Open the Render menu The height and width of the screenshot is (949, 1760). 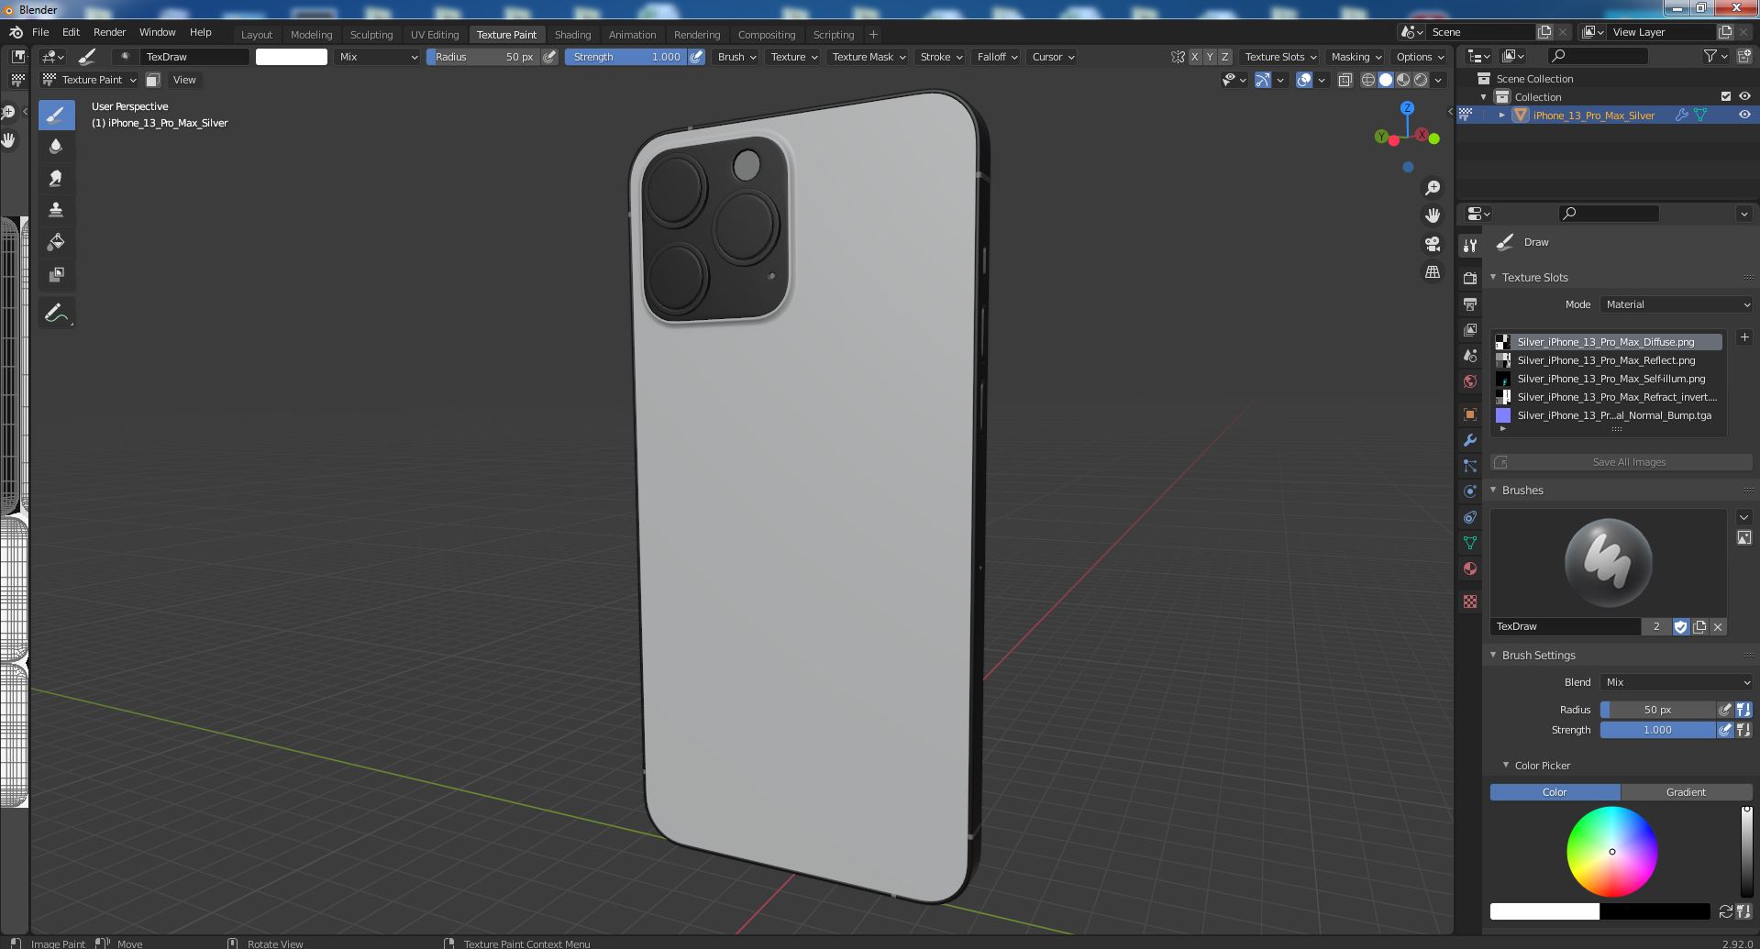(109, 32)
